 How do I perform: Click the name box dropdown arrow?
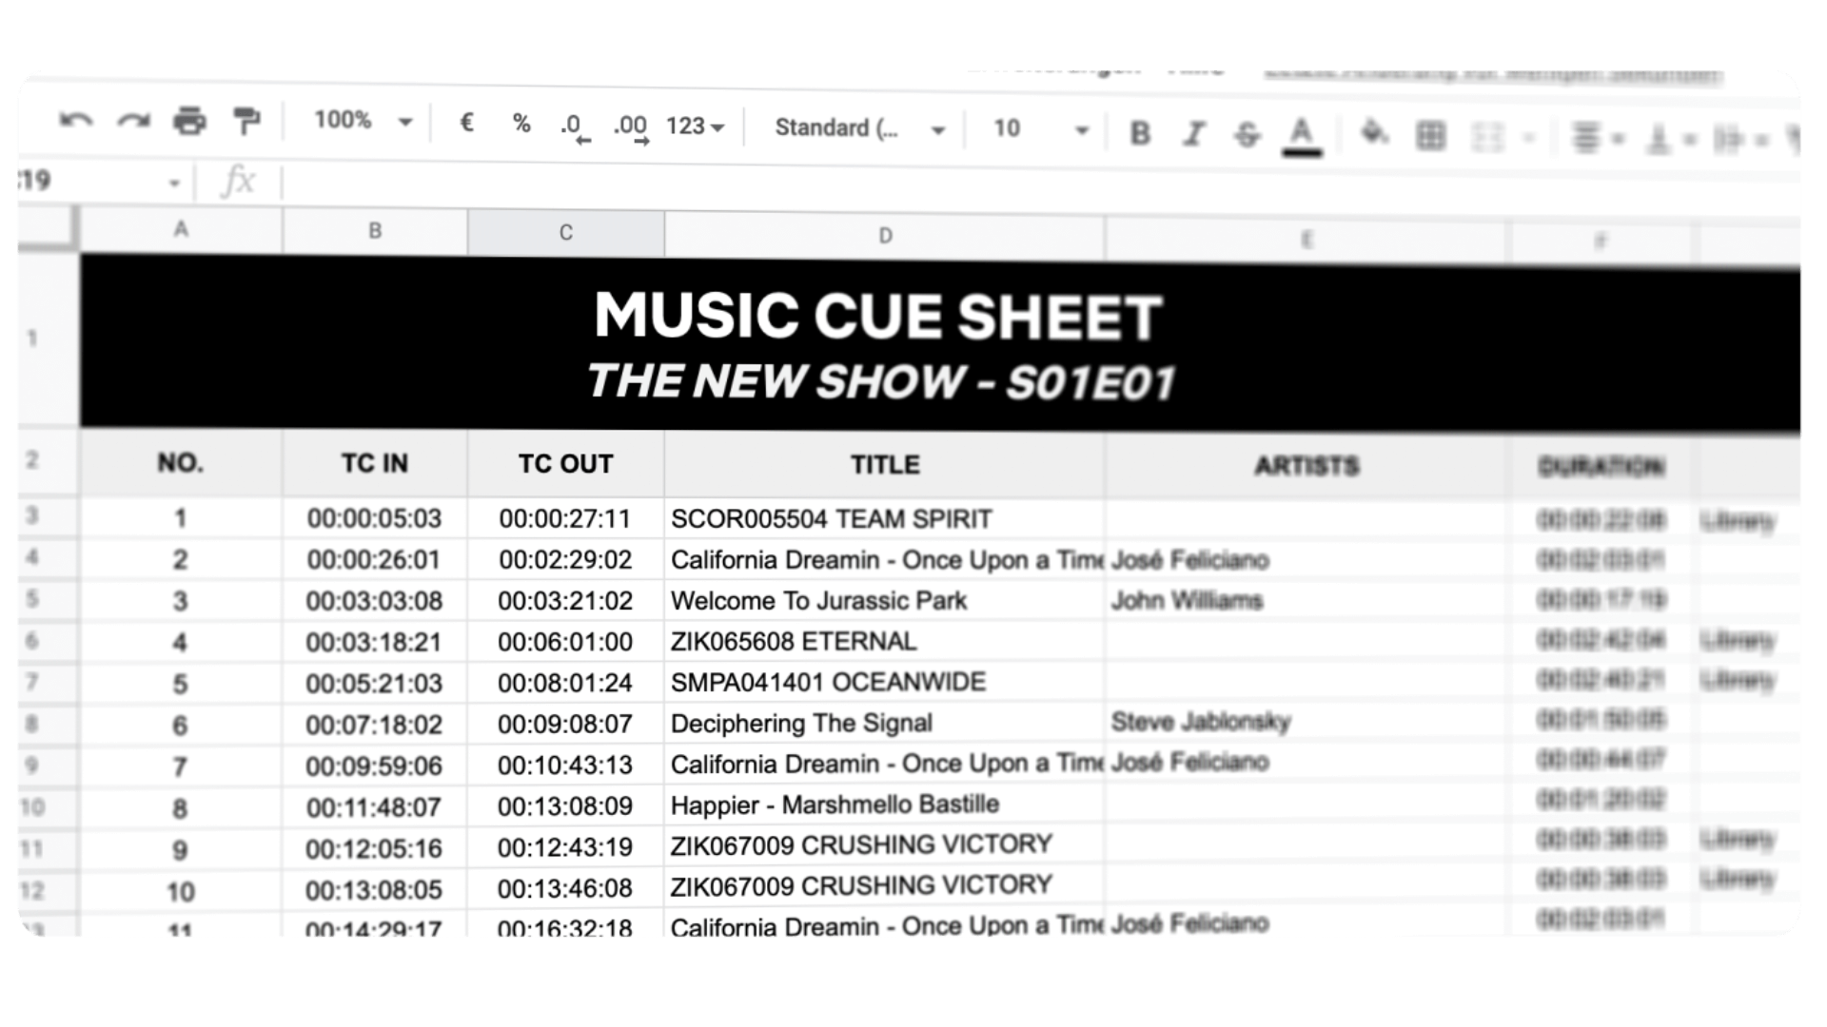174,183
